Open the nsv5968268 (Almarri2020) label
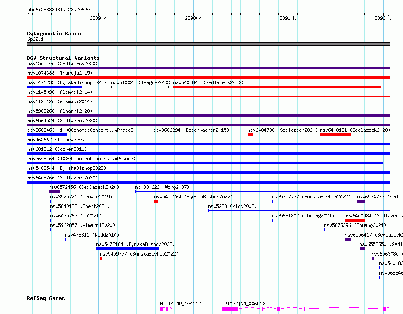Image resolution: width=403 pixels, height=314 pixels. 60,111
